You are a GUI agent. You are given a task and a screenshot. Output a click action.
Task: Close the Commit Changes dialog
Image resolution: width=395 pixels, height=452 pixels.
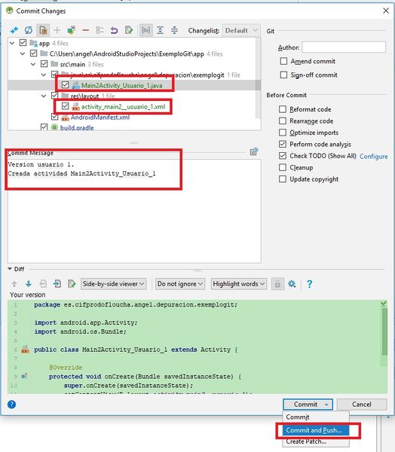386,11
